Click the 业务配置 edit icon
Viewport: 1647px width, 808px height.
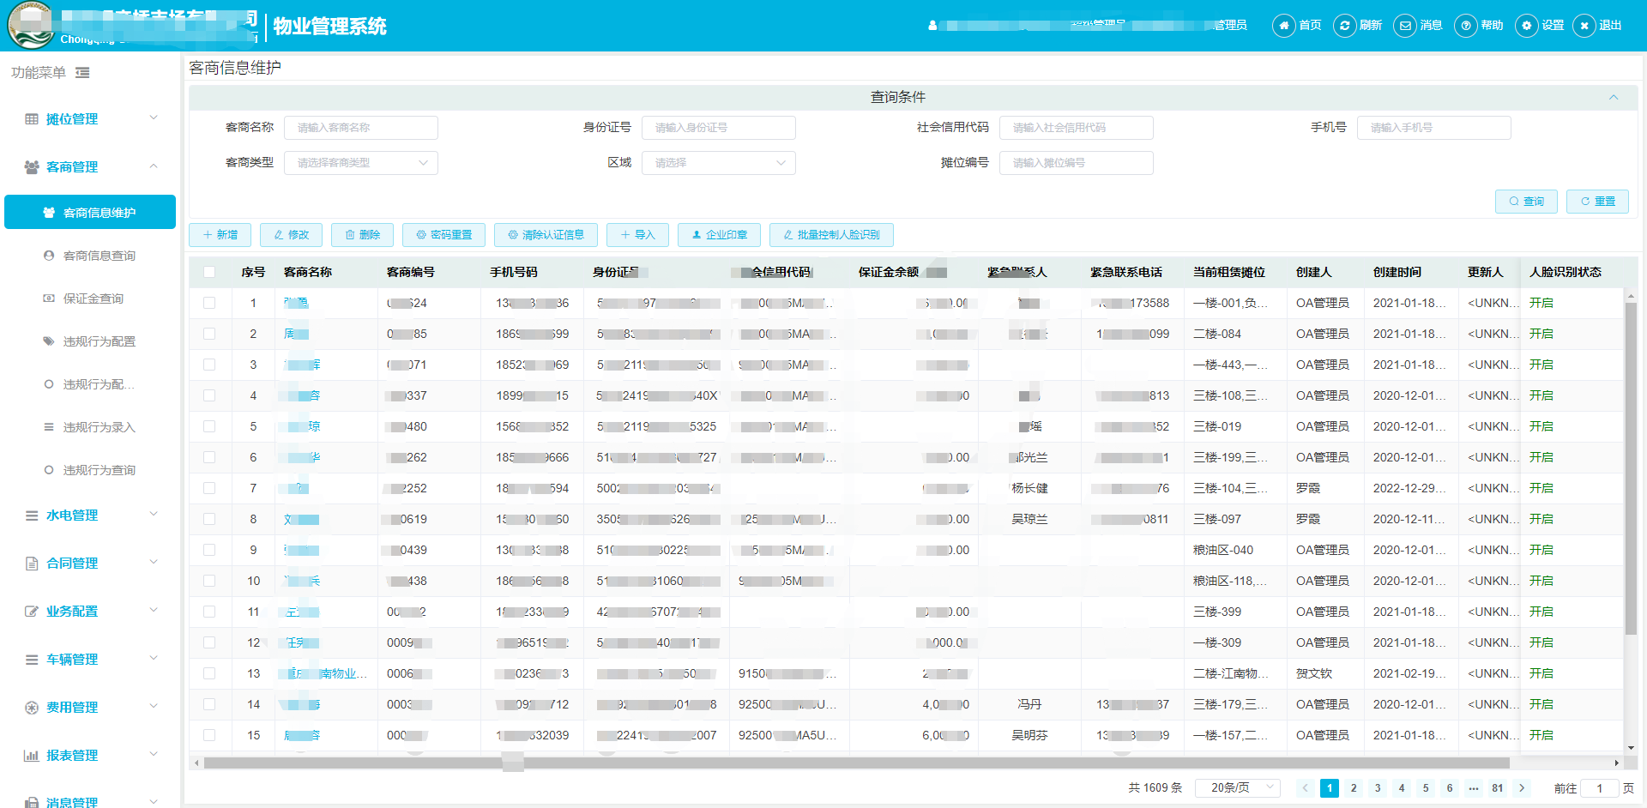(x=32, y=612)
